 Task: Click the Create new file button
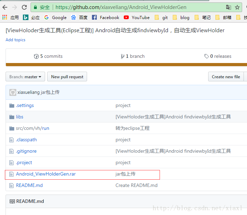pyautogui.click(x=226, y=77)
